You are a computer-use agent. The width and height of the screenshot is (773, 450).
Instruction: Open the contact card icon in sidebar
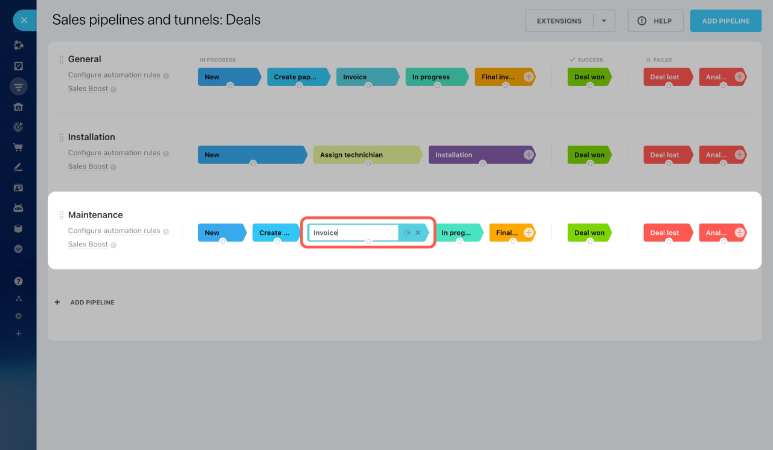click(18, 188)
